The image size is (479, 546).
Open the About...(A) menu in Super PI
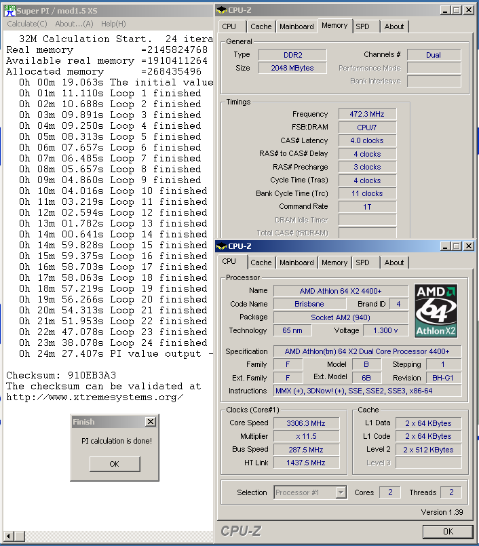pyautogui.click(x=74, y=24)
